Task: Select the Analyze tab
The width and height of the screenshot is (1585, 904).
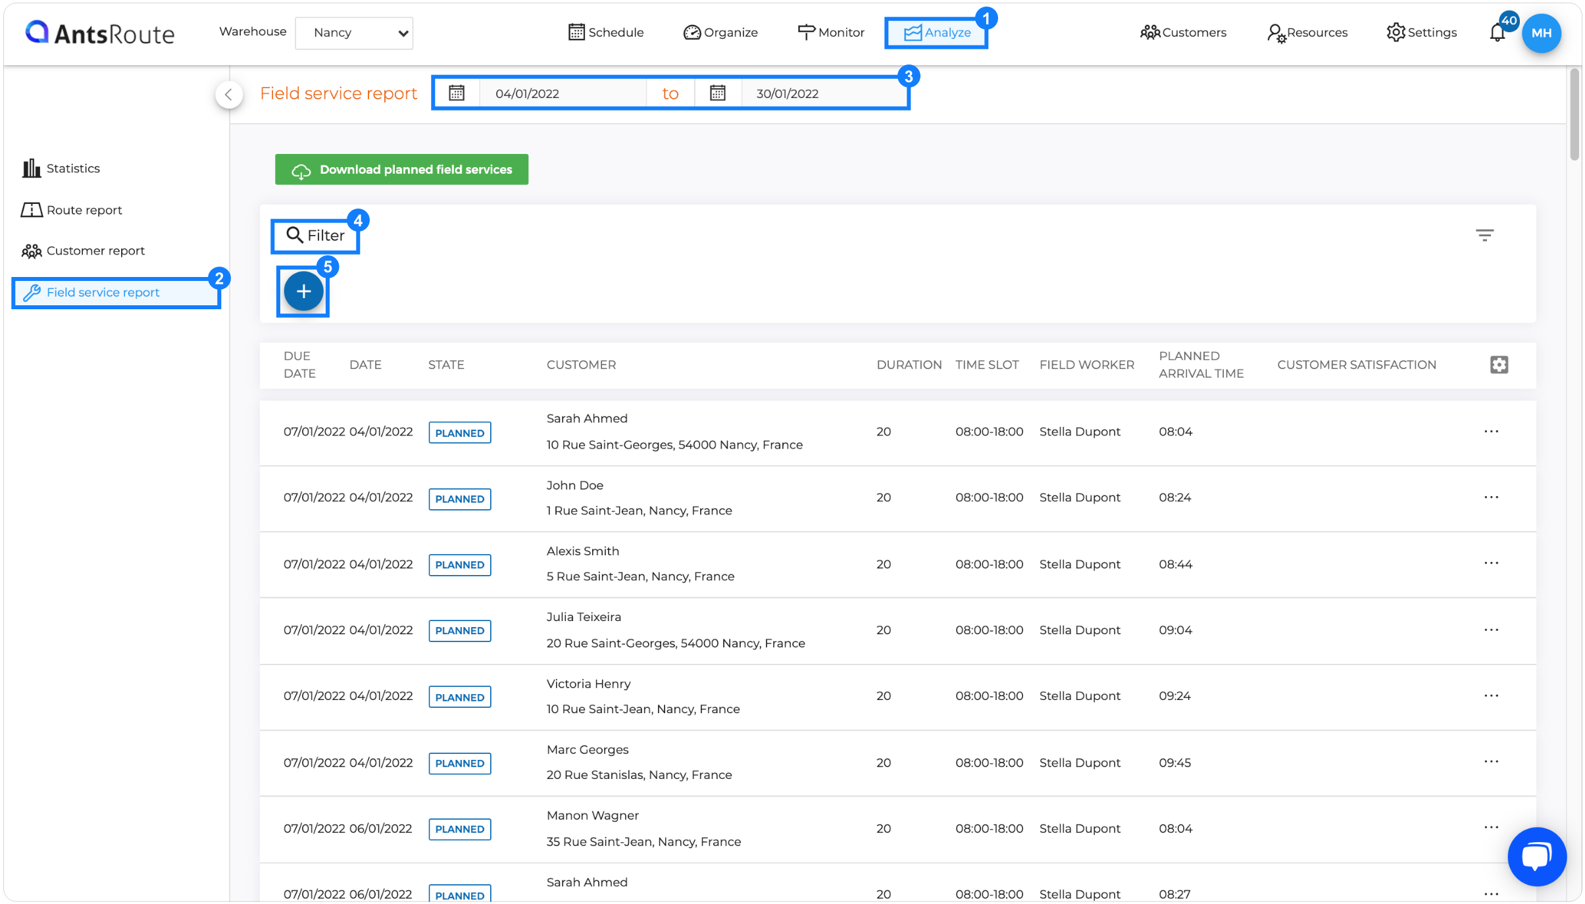Action: 936,32
